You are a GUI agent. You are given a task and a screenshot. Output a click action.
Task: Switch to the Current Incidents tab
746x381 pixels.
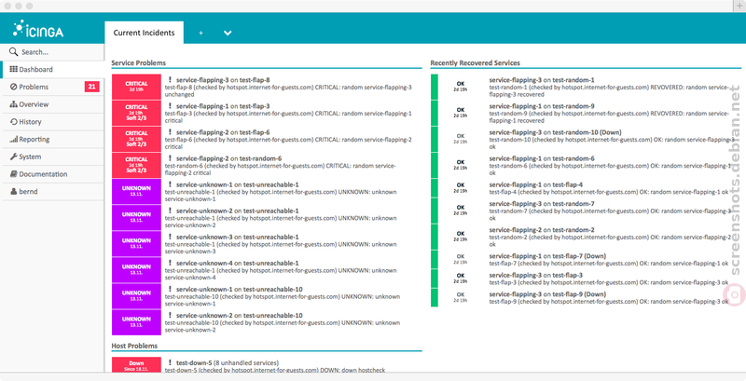pyautogui.click(x=144, y=33)
